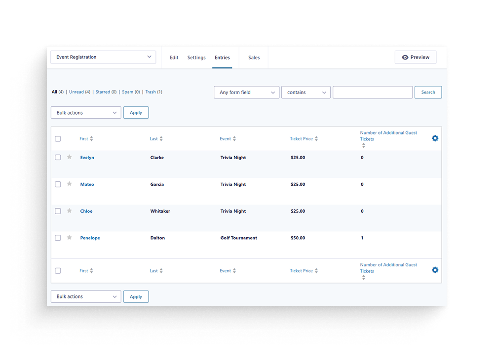Sort by Event column header
This screenshot has width=494, height=357.
pos(225,138)
